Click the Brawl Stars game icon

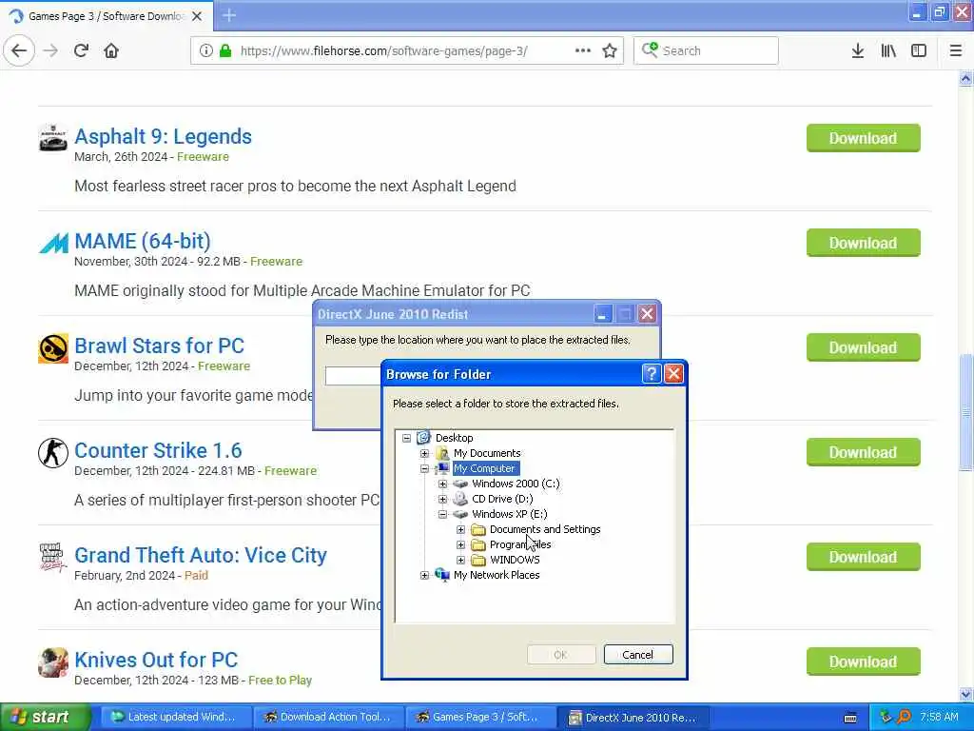tap(53, 348)
